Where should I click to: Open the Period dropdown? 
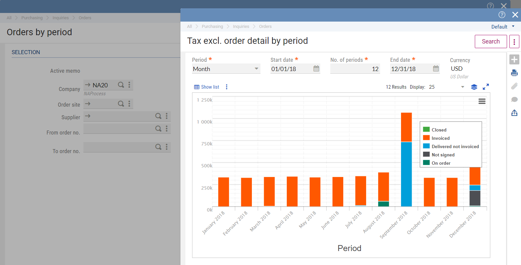coord(256,69)
